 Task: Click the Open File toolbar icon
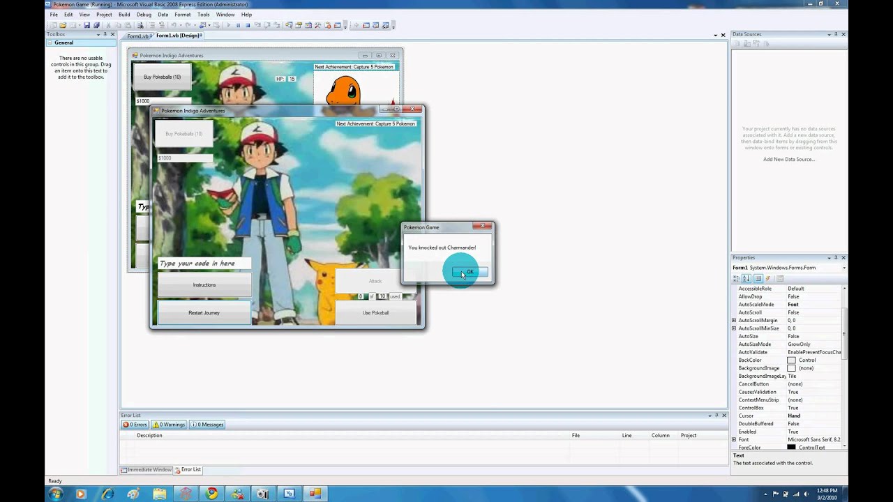pyautogui.click(x=63, y=25)
